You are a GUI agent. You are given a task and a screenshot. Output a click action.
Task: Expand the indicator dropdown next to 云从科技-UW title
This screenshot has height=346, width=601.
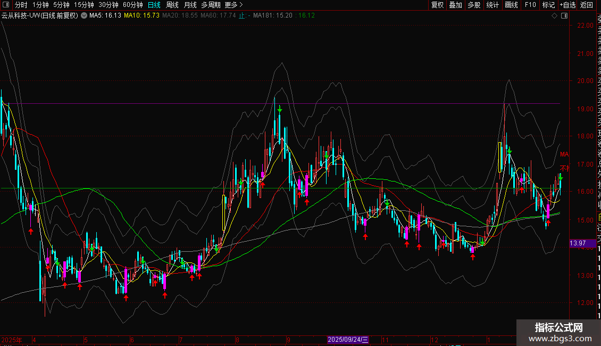click(x=84, y=16)
